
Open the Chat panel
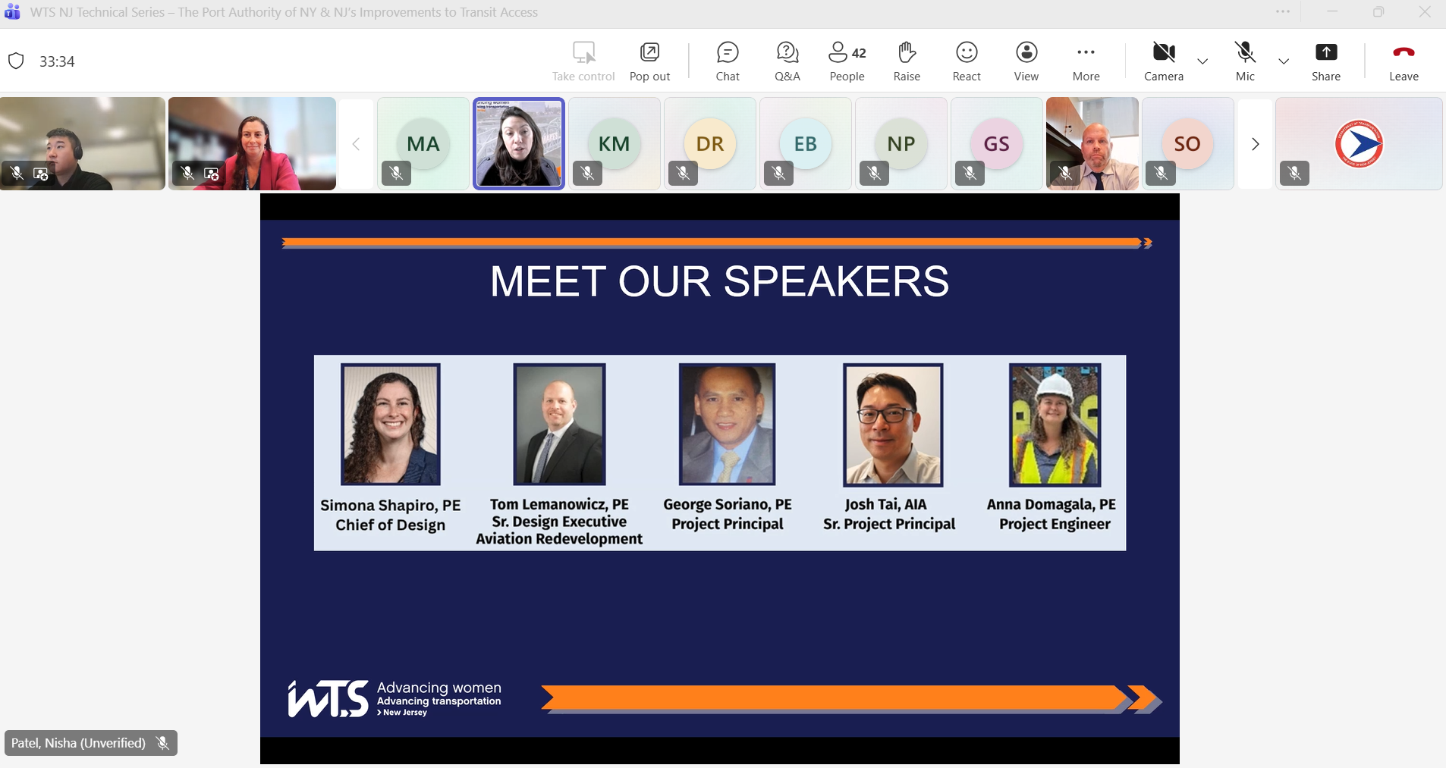pyautogui.click(x=727, y=61)
